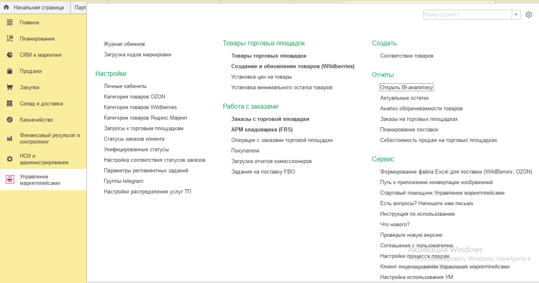
Task: Open Создание и обновление товаров (Wildberries)
Action: [x=293, y=66]
